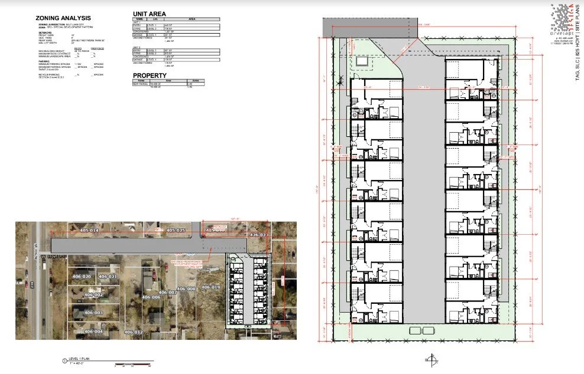The height and width of the screenshot is (374, 584).
Task: Click the mechanical pad rectangles below driveway
Action: click(x=421, y=330)
